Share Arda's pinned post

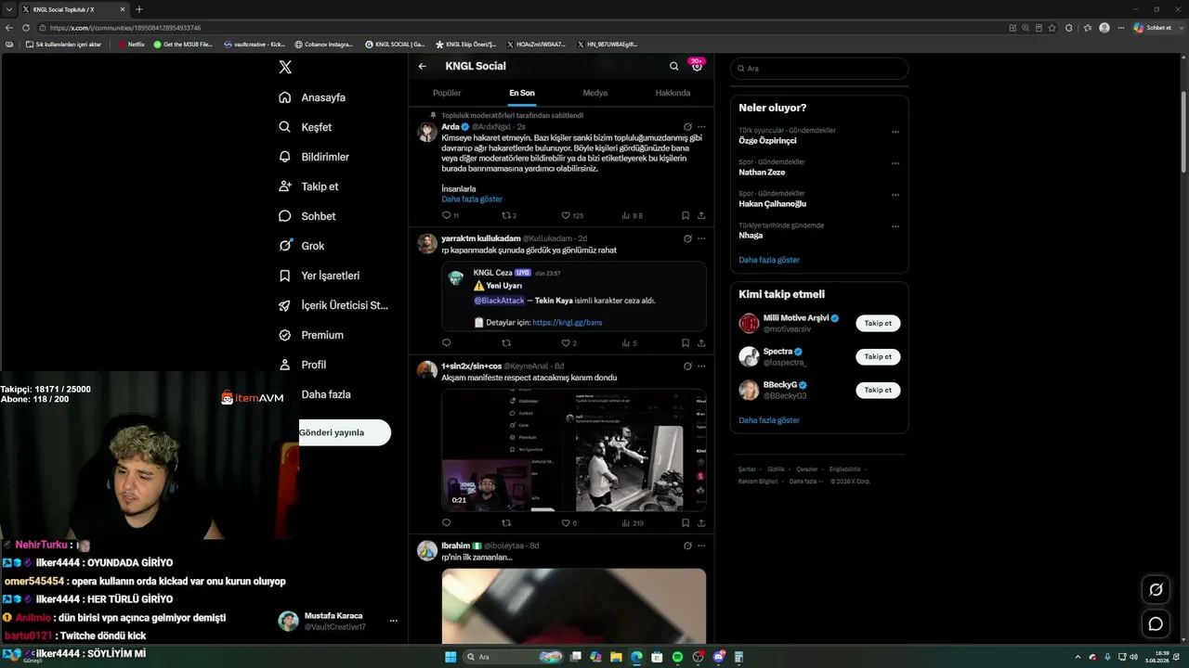pos(701,215)
